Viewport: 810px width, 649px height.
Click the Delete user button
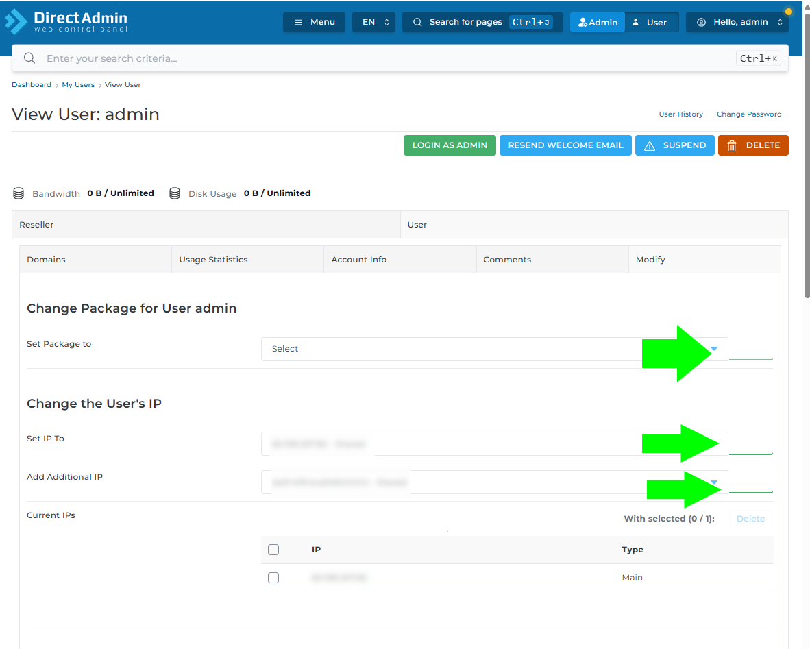(x=753, y=145)
